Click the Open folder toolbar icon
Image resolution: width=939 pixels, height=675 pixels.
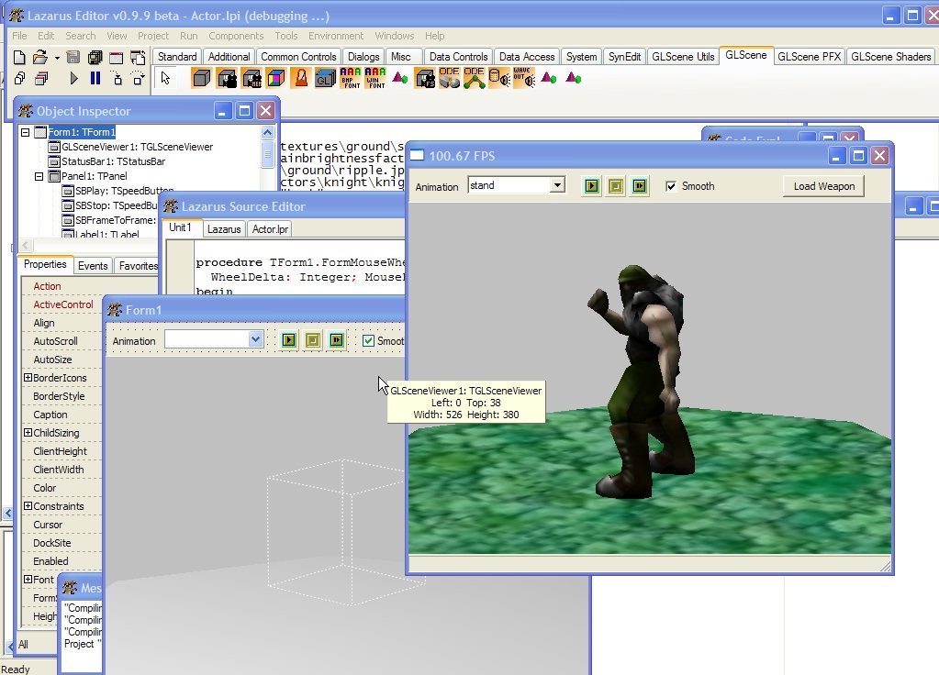click(39, 58)
